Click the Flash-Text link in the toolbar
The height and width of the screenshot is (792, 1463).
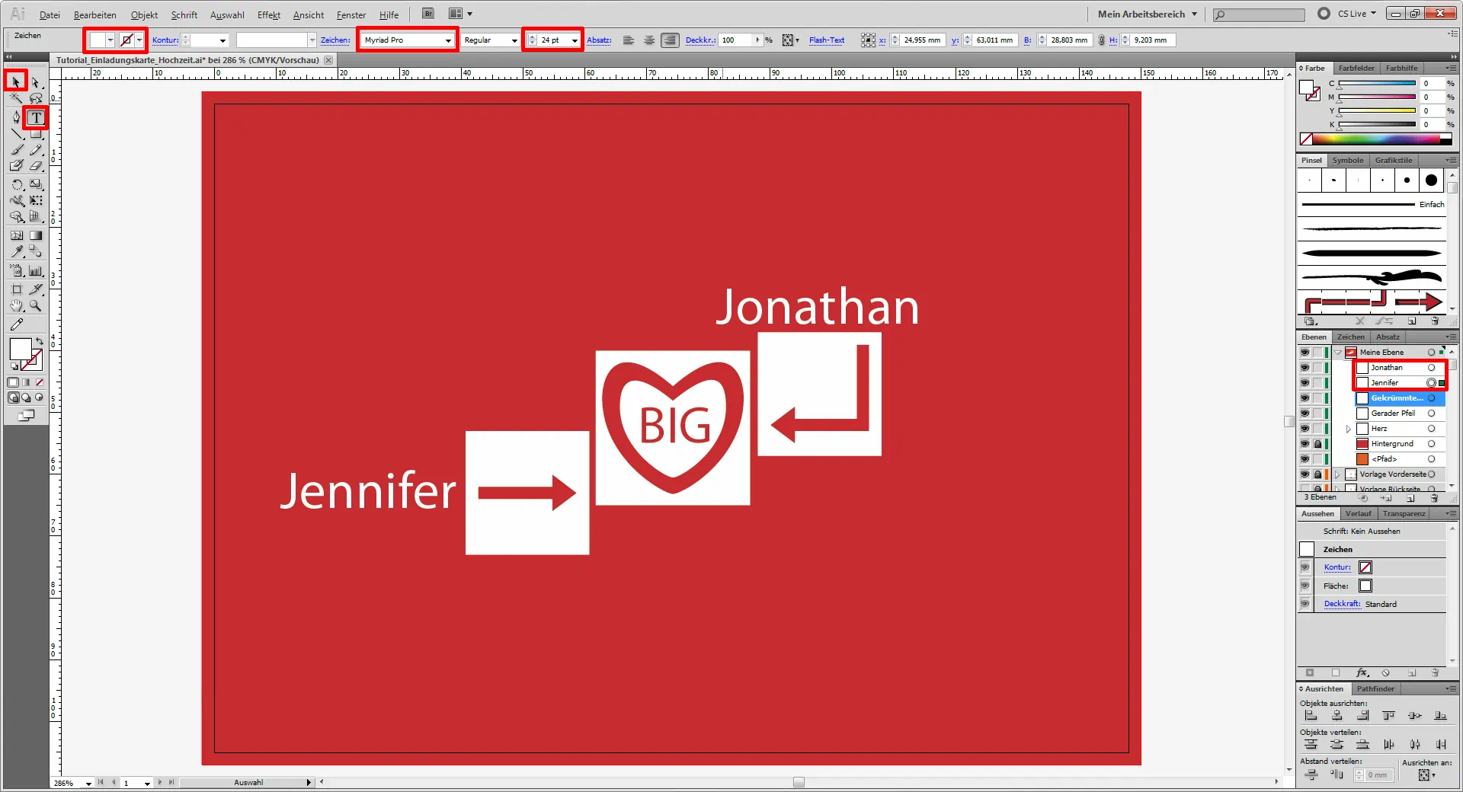pos(825,40)
